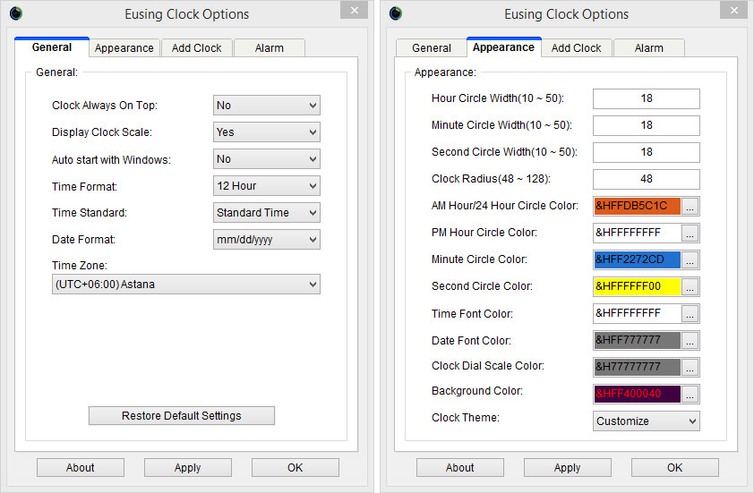Open the Time Standard dropdown
This screenshot has height=493, width=754.
(266, 213)
